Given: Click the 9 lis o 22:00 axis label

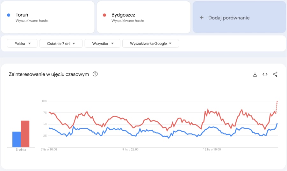Looking at the screenshot, I should click(x=131, y=149).
